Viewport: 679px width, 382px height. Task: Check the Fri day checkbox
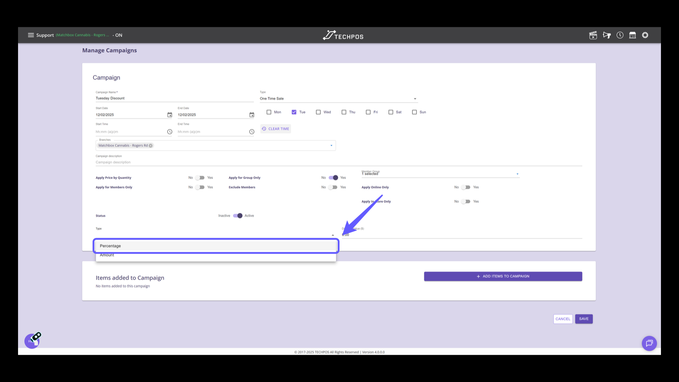pyautogui.click(x=368, y=112)
